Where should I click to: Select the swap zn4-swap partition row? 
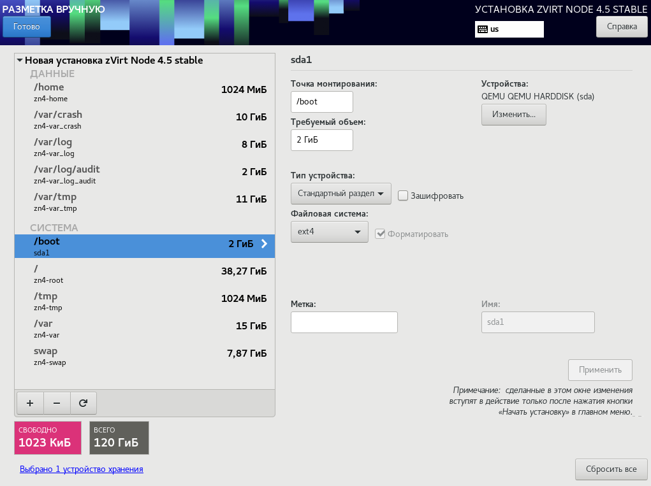click(x=145, y=356)
